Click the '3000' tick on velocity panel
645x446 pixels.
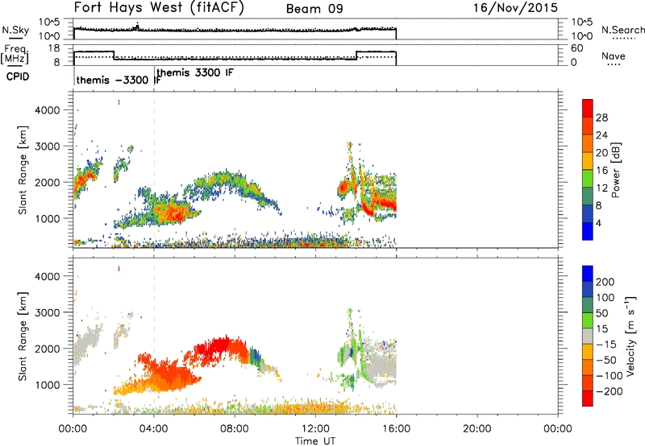(x=47, y=312)
